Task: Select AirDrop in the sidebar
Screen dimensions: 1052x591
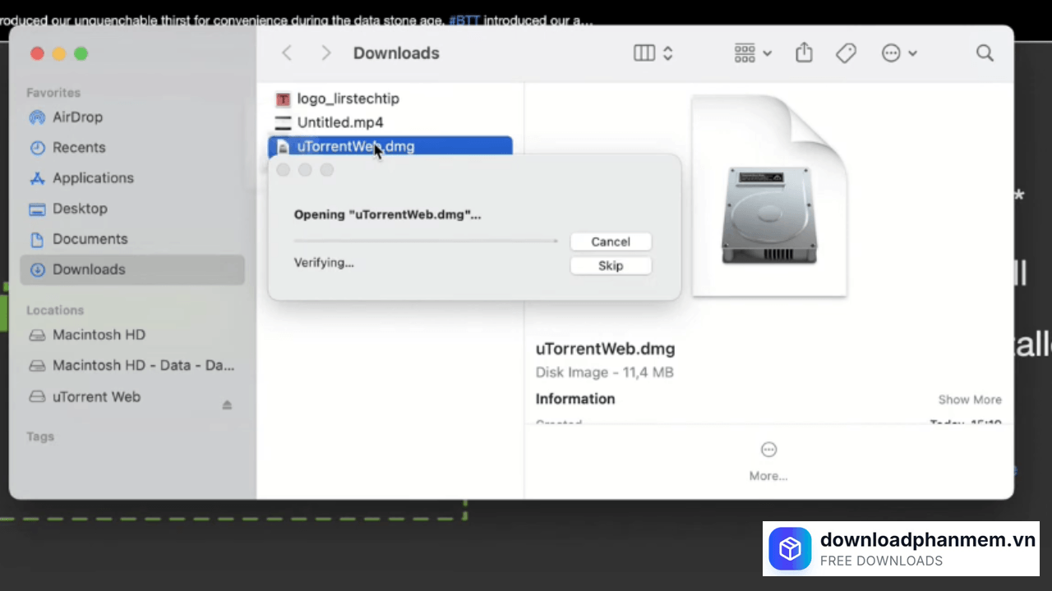Action: coord(77,117)
